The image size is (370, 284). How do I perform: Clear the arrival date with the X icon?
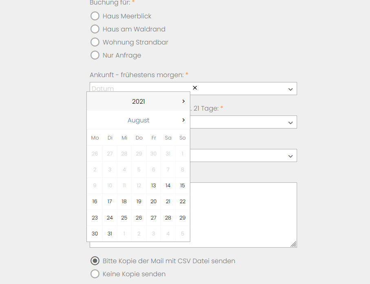coord(195,88)
